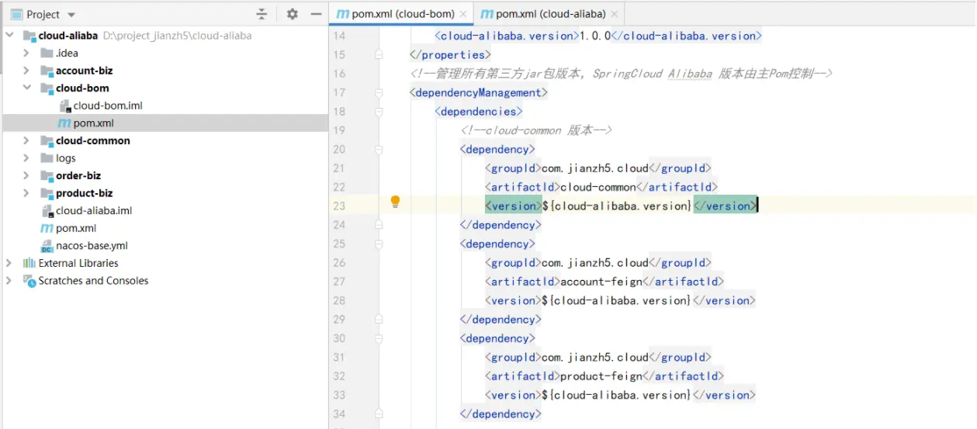Image resolution: width=977 pixels, height=429 pixels.
Task: Expand the order-biz module
Action: [26, 175]
